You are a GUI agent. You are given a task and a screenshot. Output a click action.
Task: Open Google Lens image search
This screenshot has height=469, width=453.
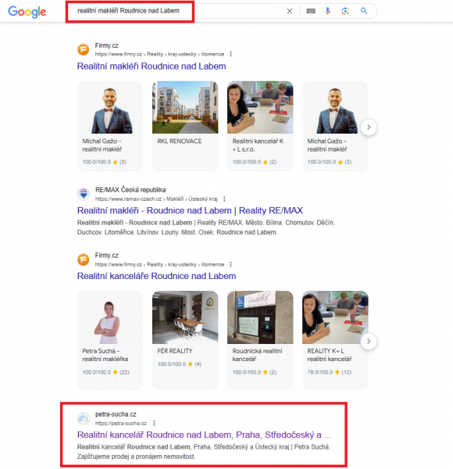click(345, 11)
